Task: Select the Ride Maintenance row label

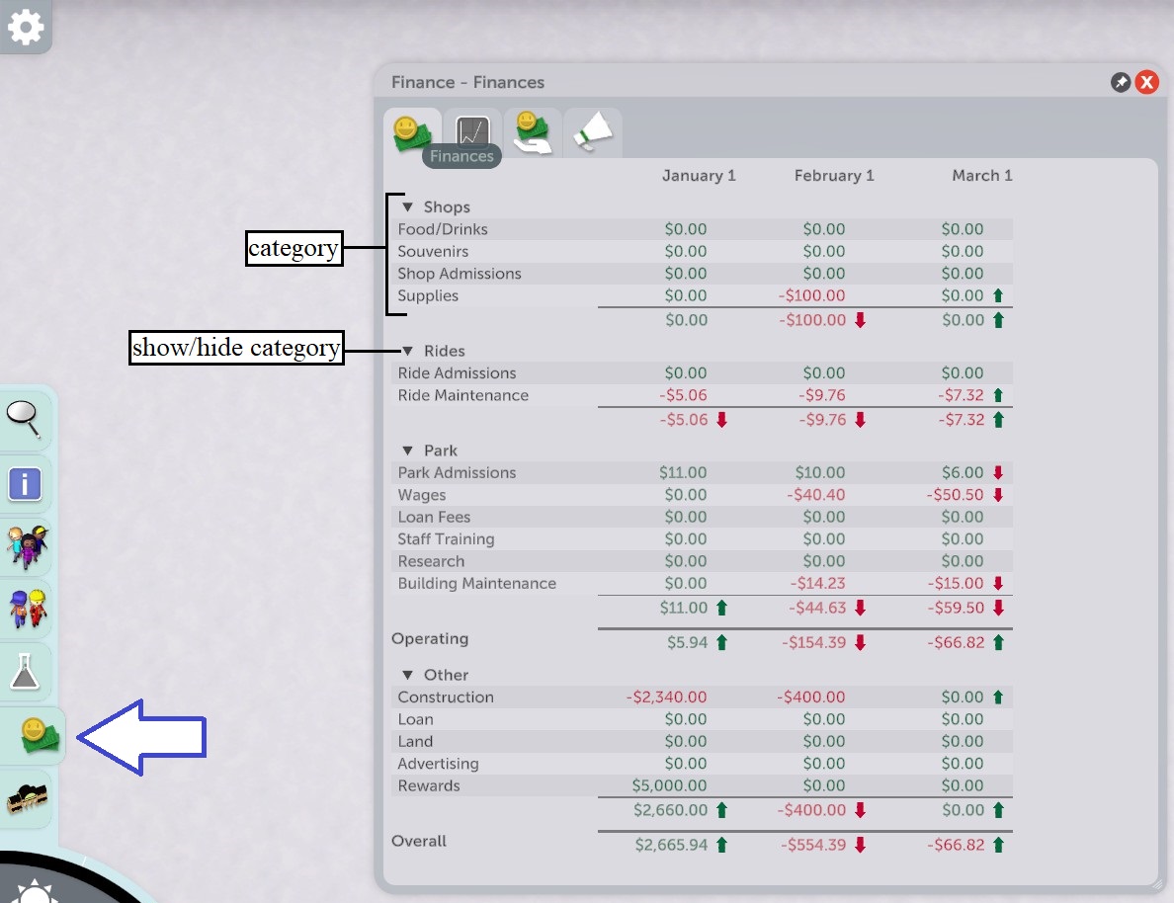Action: pyautogui.click(x=462, y=395)
